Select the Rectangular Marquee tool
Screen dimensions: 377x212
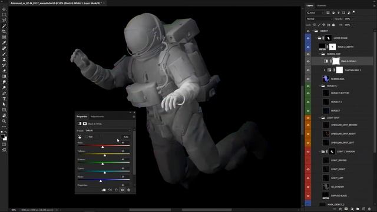click(4, 15)
